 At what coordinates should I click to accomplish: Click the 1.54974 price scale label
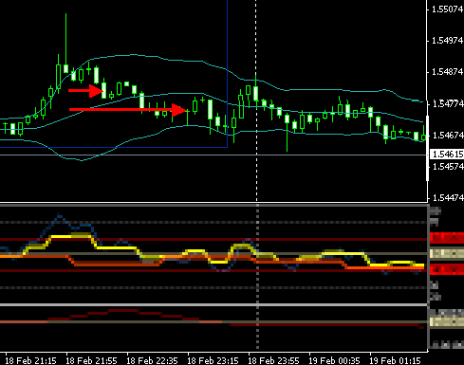[447, 41]
